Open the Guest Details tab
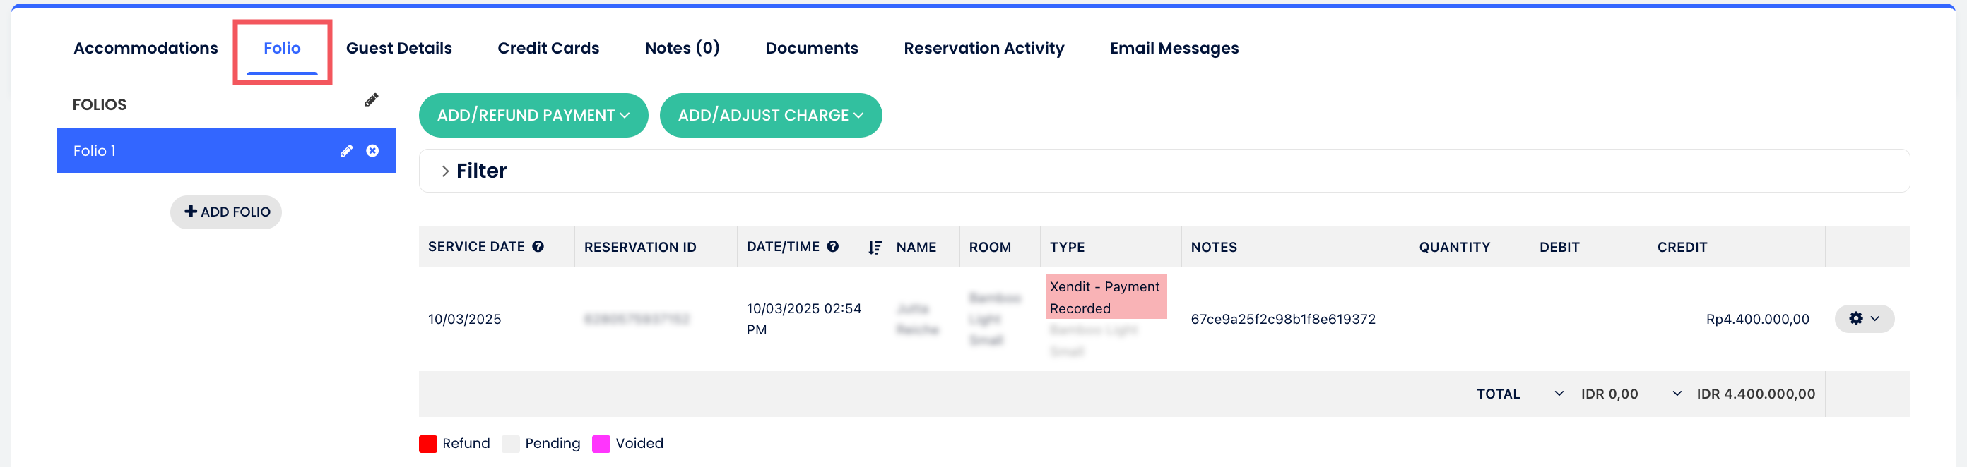 (398, 48)
